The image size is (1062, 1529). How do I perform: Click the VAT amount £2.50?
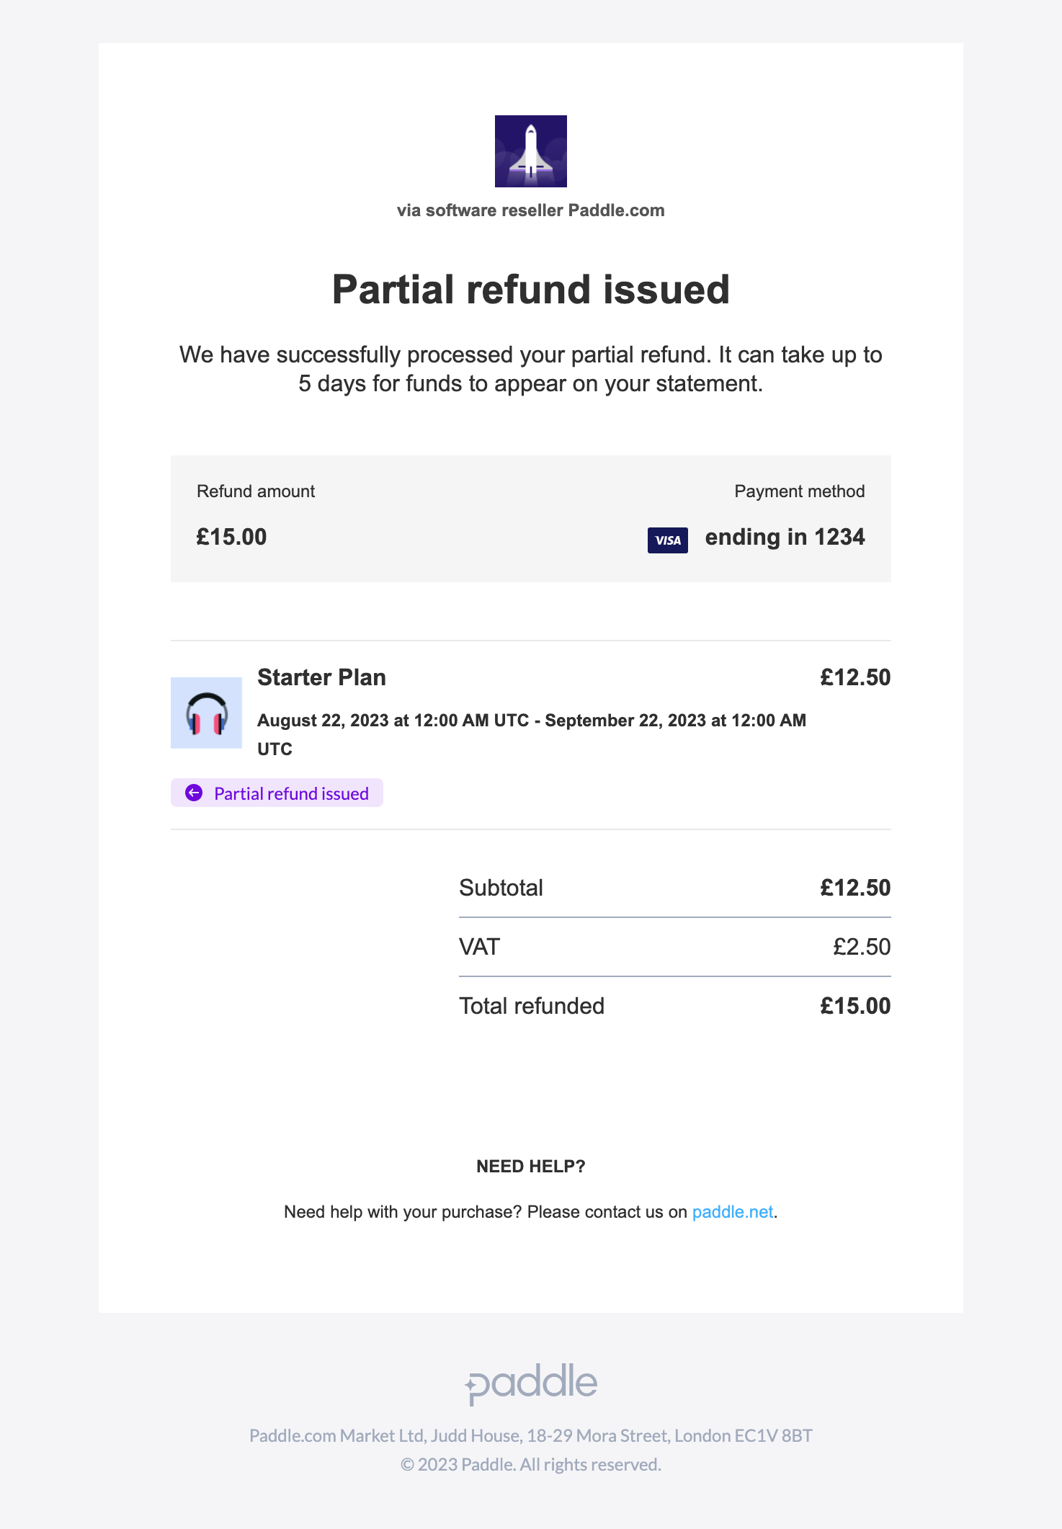click(862, 947)
